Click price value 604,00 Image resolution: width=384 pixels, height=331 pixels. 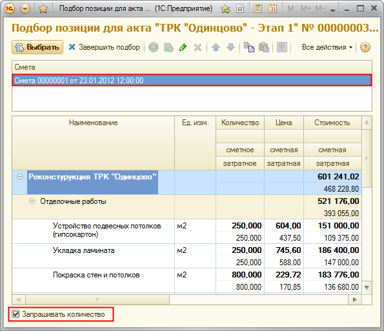coord(288,225)
